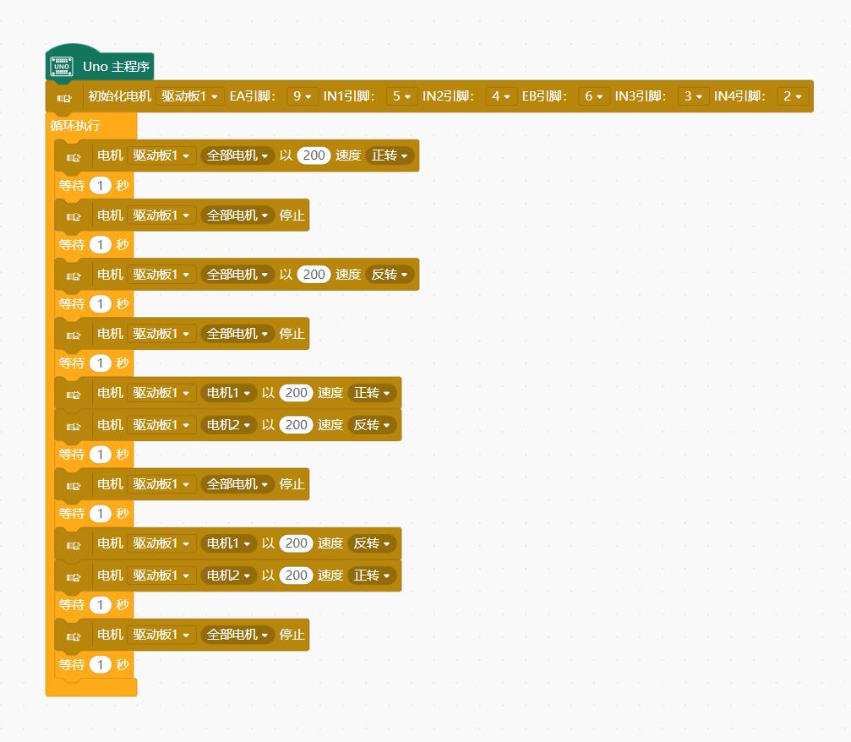
Task: Click the motor icon on the 初始化电机 block
Action: 64,98
